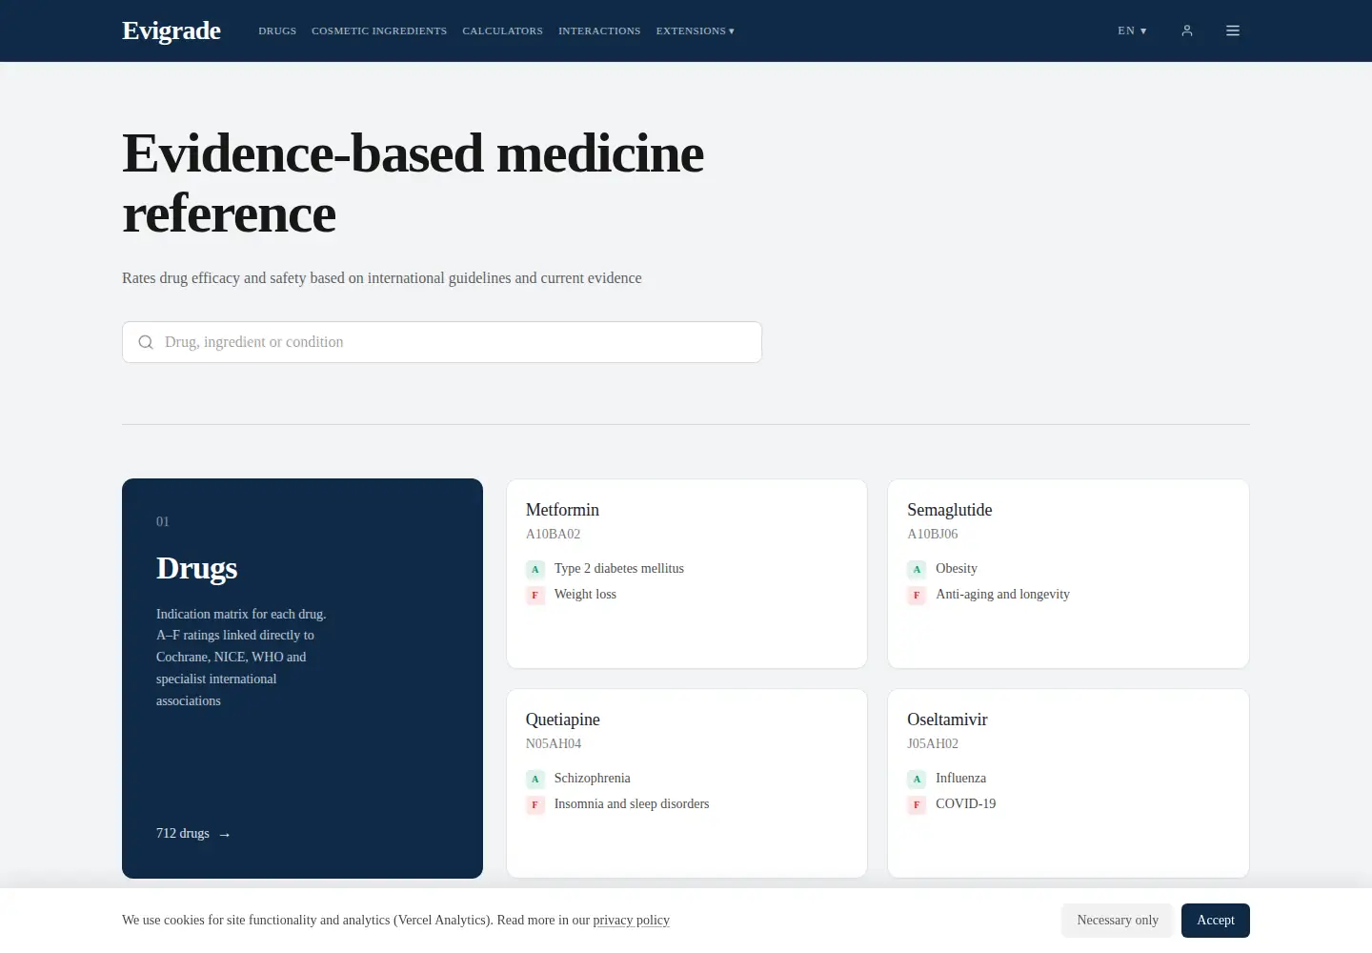Select the Insomnia and sleep disorders indication
Viewport: 1372px width, 953px height.
click(x=632, y=804)
